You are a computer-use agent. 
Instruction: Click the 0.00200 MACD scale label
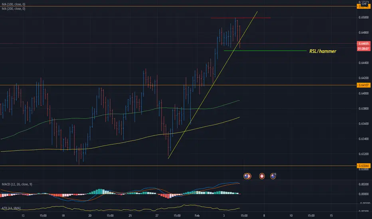coord(364,184)
